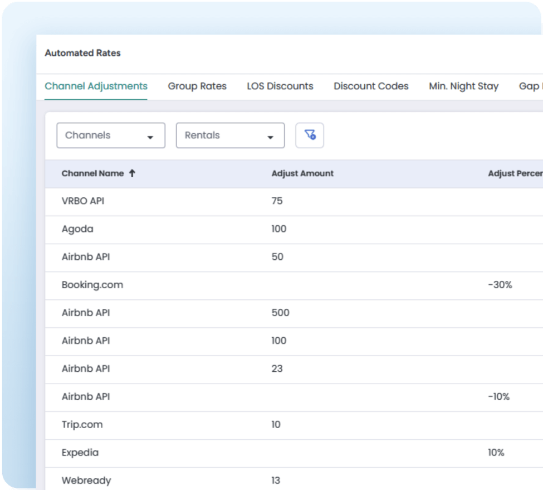Screen dimensions: 543x490
Task: Click the Adjust Amount column header
Action: pyautogui.click(x=302, y=173)
